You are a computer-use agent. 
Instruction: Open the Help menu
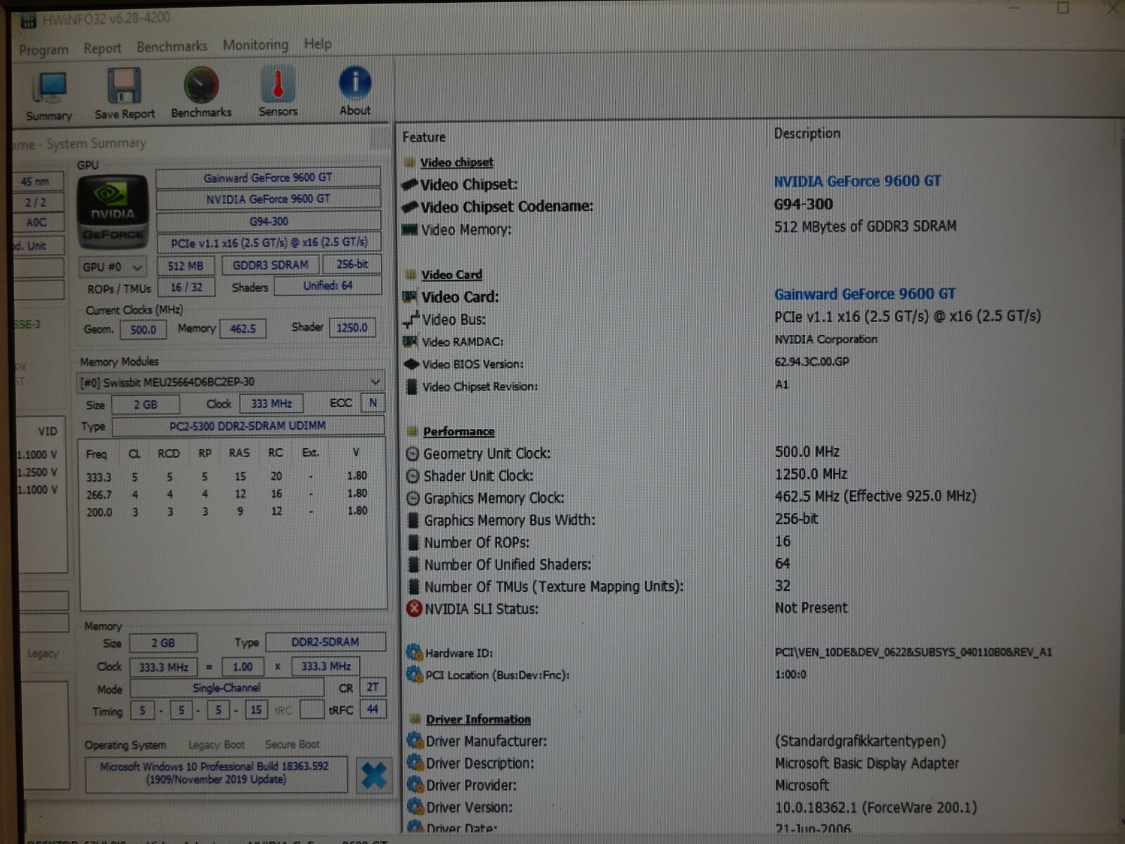click(318, 44)
